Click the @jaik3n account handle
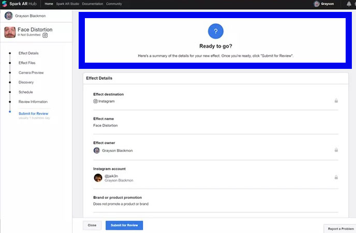 pos(111,176)
